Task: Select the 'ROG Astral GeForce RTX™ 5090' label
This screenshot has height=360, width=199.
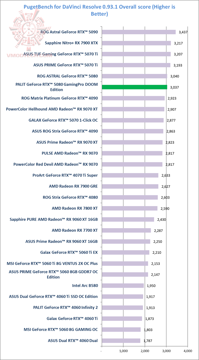Action: tap(69, 32)
